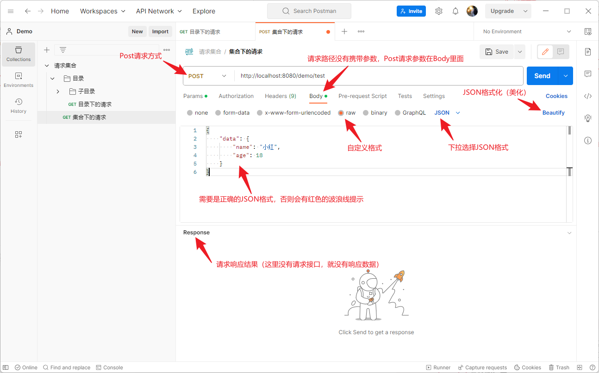Collapse the 请求集合 collection
This screenshot has height=373, width=599.
point(47,66)
